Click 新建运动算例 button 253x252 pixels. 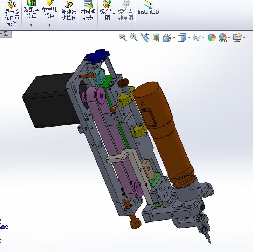click(69, 10)
